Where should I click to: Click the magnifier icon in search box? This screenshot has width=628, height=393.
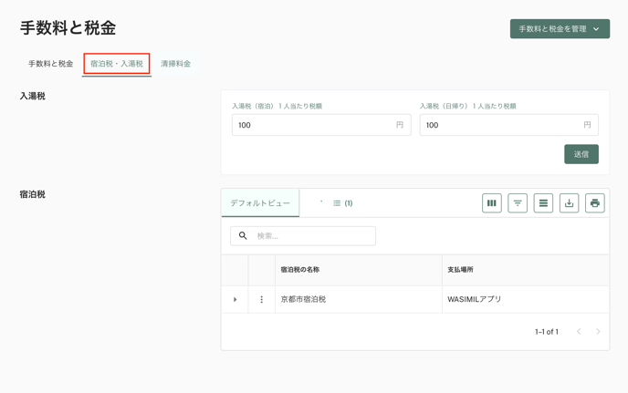(x=243, y=236)
